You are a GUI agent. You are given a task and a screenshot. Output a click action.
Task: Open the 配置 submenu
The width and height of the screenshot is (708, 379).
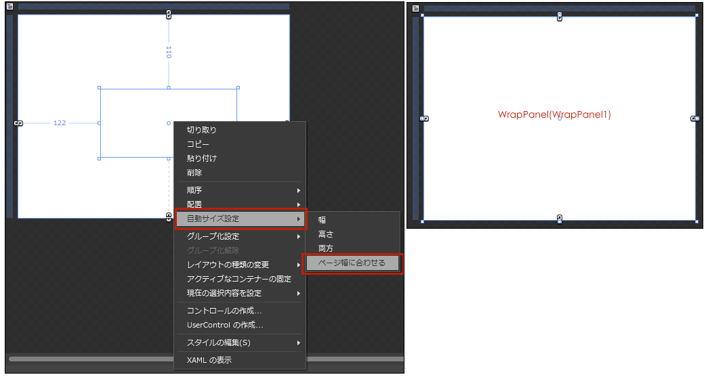click(240, 204)
